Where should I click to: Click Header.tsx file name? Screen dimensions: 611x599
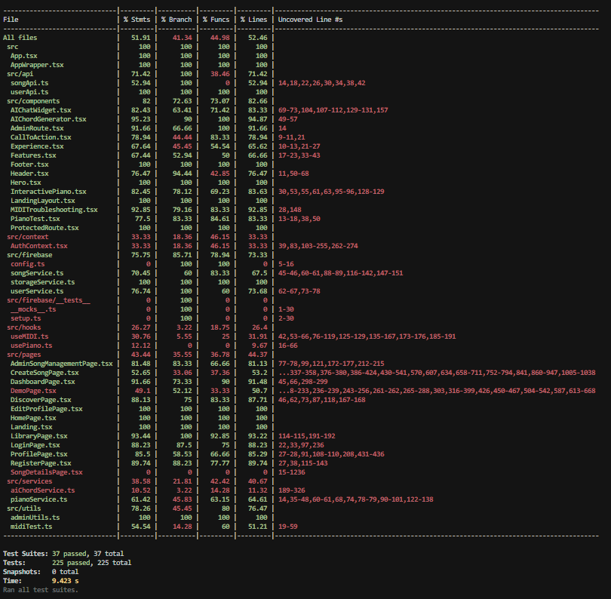29,174
